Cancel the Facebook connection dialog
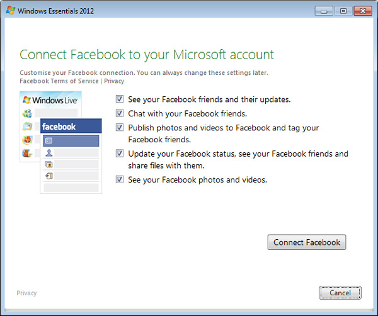The image size is (378, 316). click(x=340, y=293)
